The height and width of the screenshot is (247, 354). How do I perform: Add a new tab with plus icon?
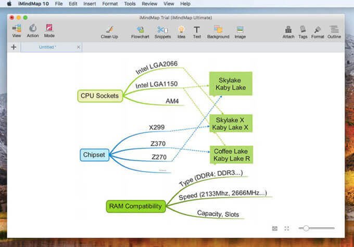pos(14,47)
